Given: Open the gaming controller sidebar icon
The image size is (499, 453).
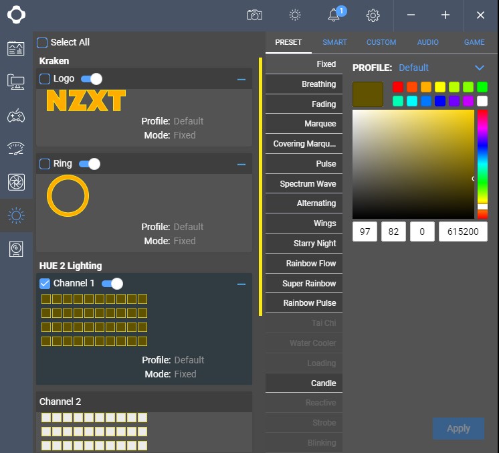Looking at the screenshot, I should 16,115.
